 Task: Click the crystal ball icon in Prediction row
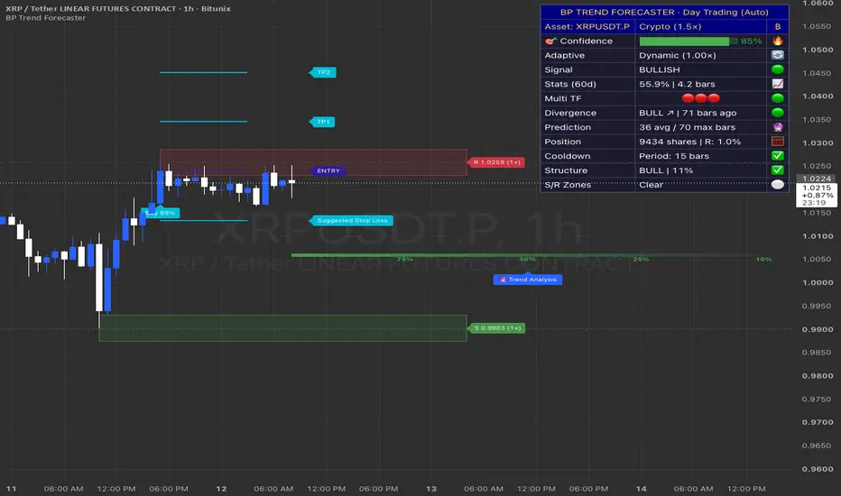(777, 127)
